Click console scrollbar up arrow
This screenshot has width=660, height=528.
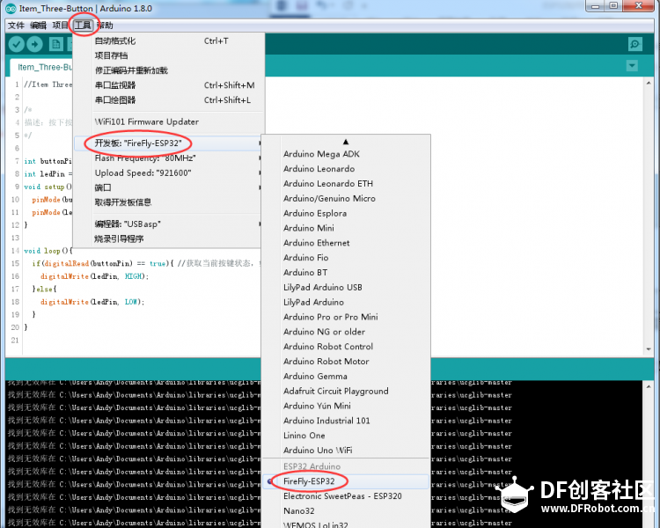(x=649, y=386)
